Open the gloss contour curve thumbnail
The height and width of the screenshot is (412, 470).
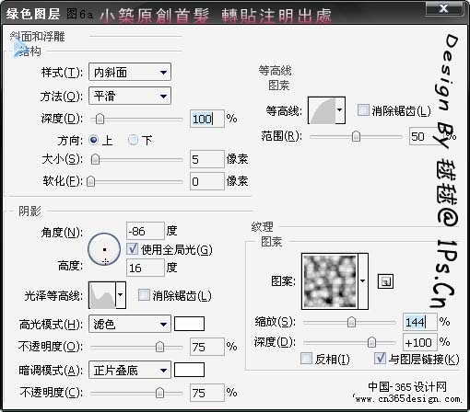click(107, 295)
